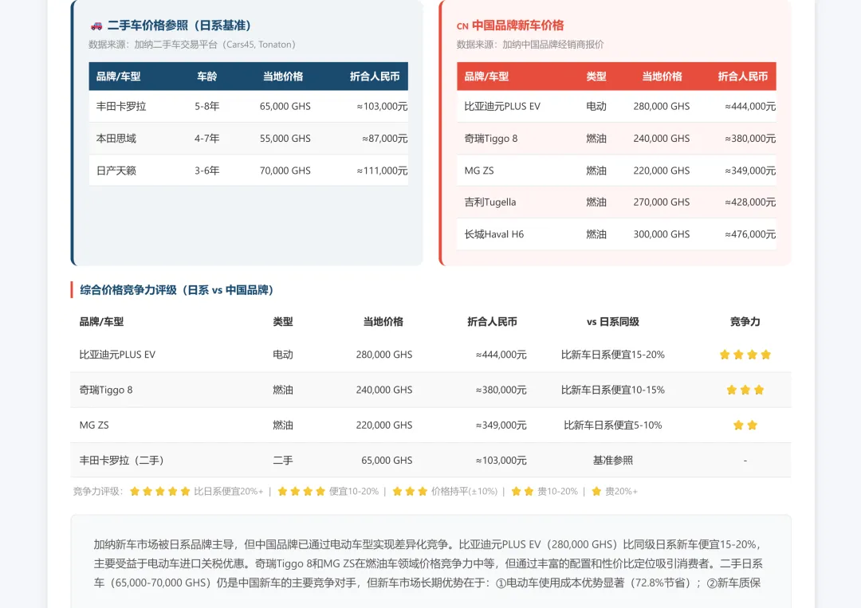
Task: Click the vs 日系同级 column header
Action: (x=613, y=322)
